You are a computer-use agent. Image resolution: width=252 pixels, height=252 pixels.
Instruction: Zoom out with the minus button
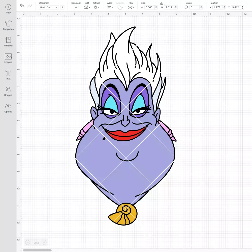[28, 242]
